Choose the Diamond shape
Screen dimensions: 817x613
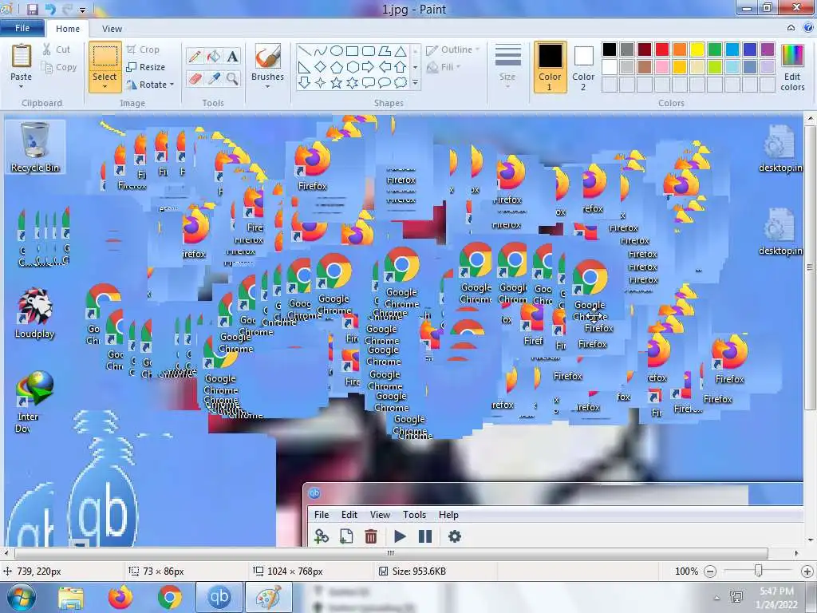(x=321, y=67)
